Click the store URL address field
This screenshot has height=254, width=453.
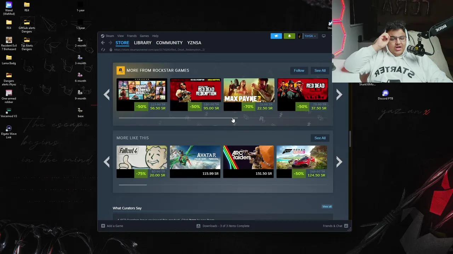click(x=159, y=50)
